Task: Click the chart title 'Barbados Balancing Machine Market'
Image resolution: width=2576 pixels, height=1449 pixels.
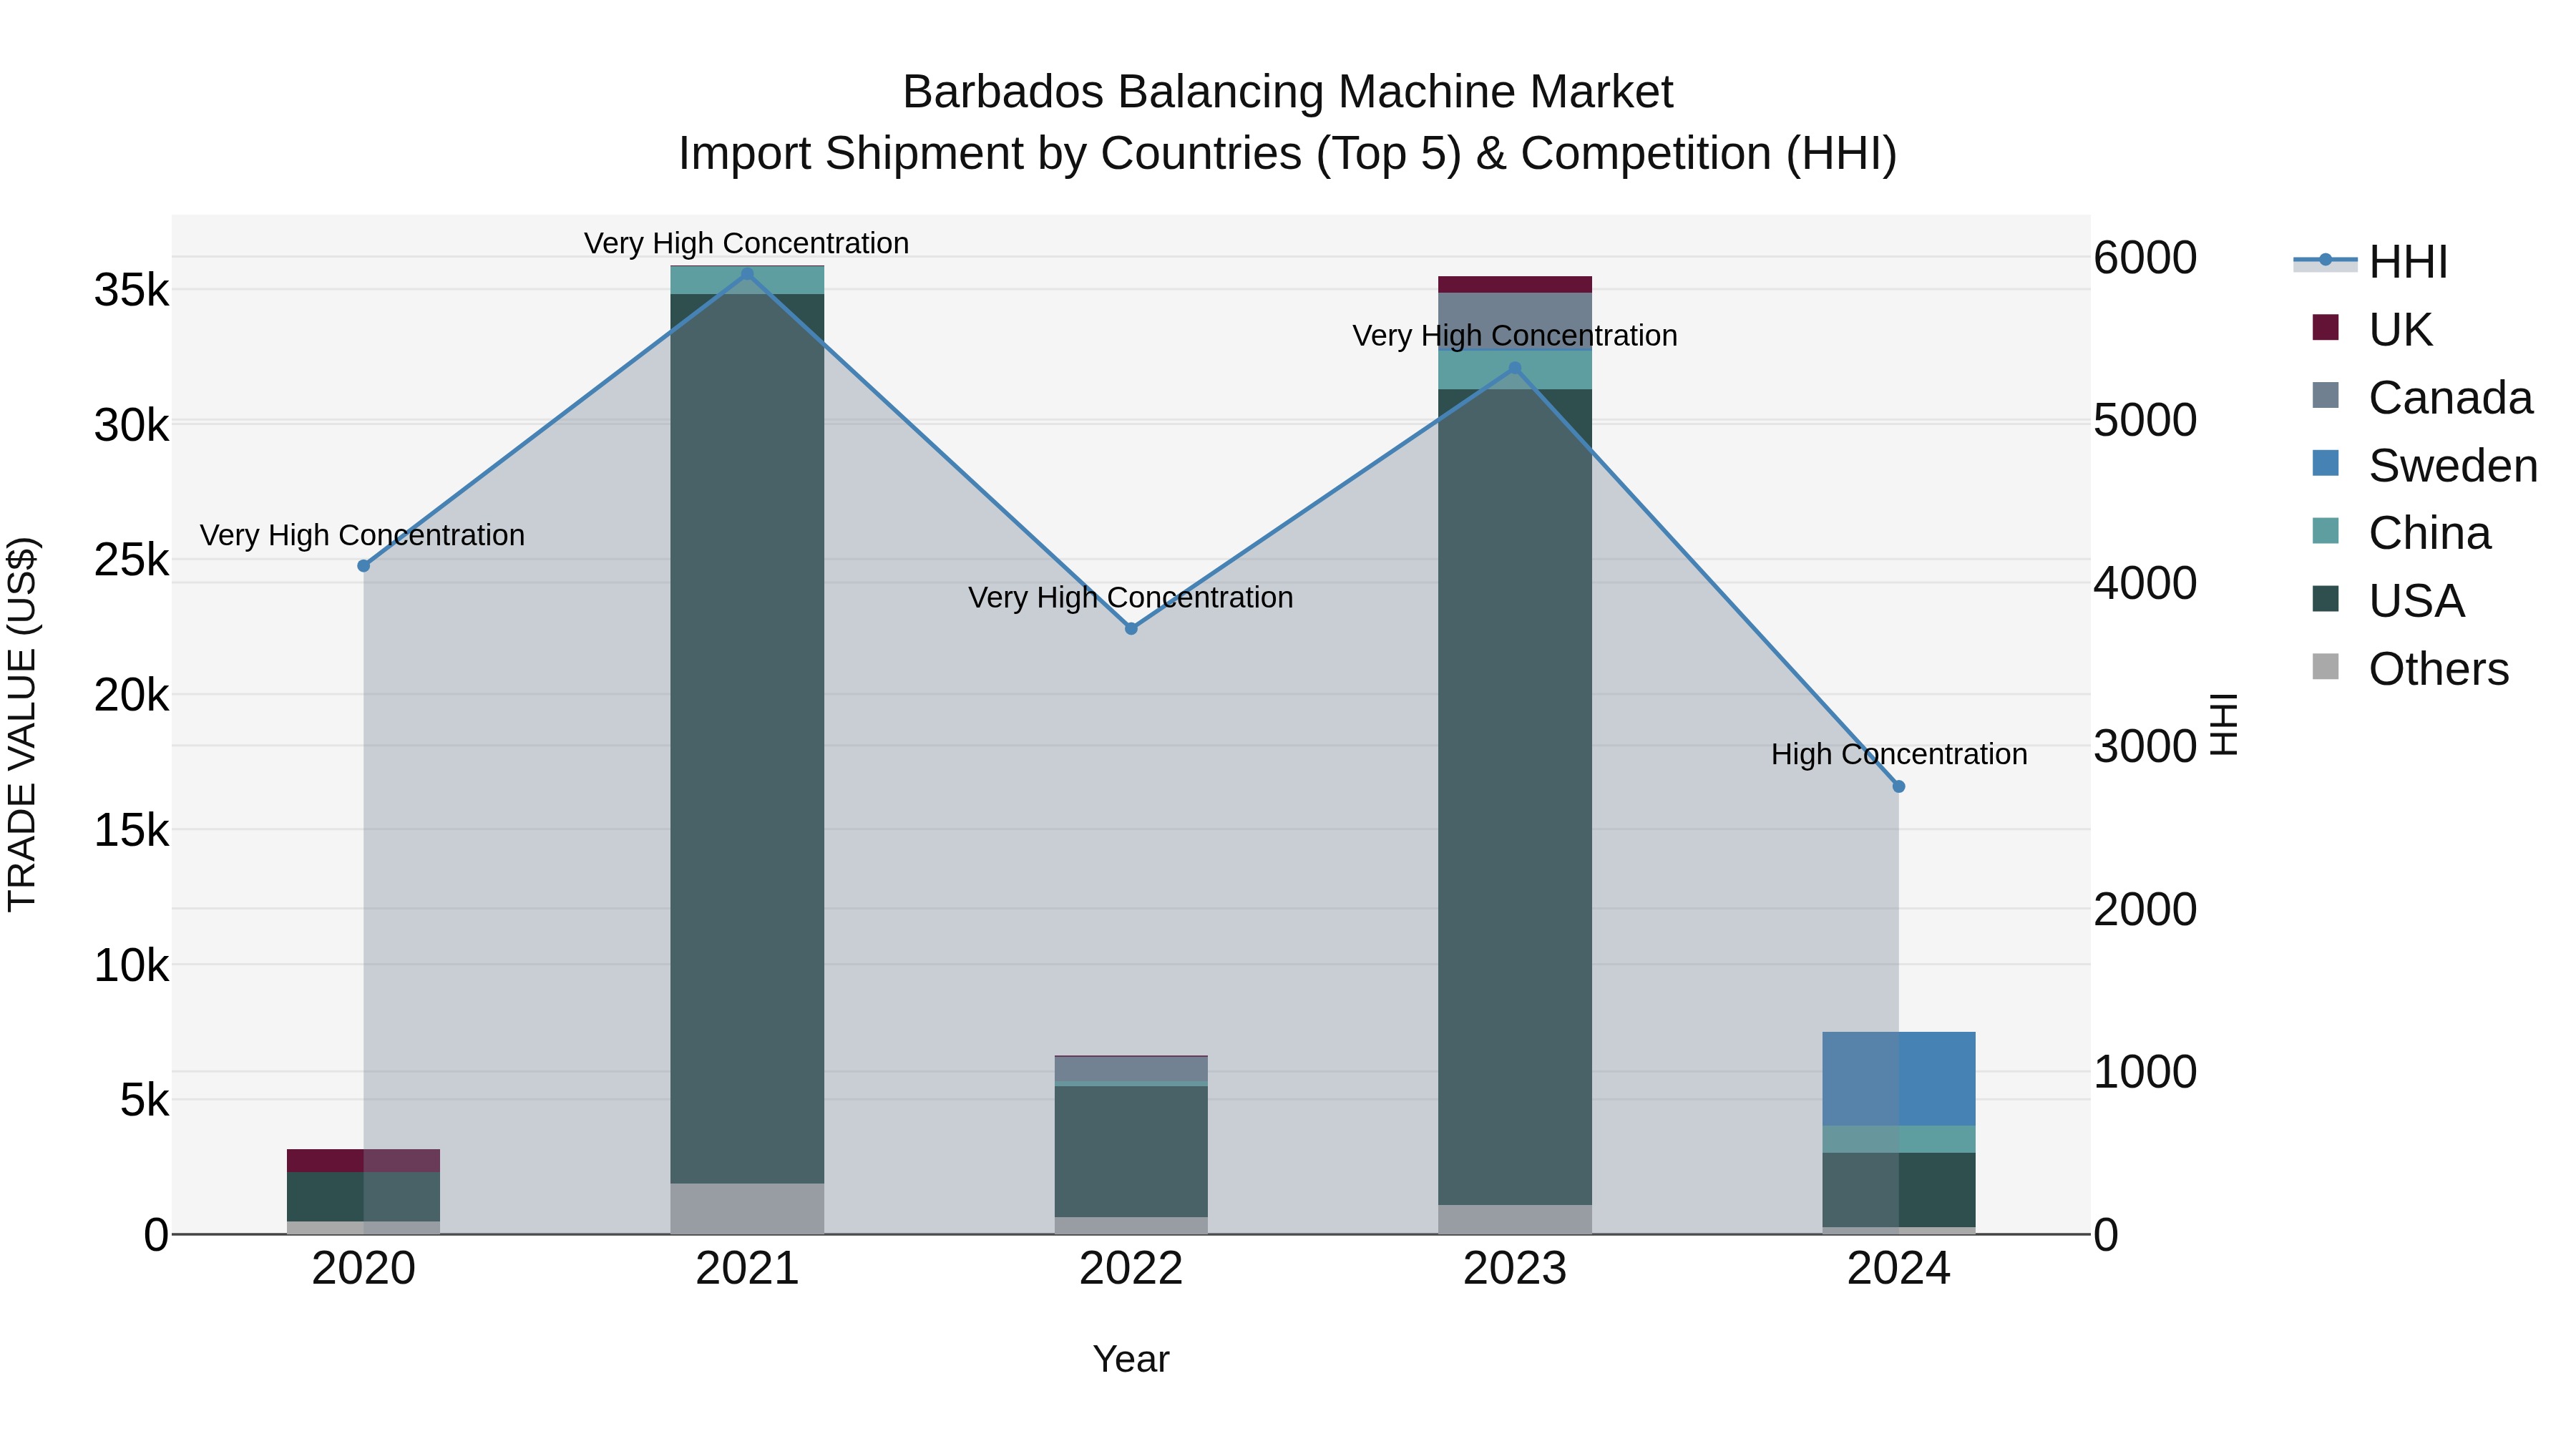Action: tap(1288, 92)
